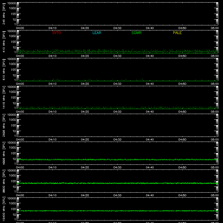Select the 4995 MHz [SFU] axis title
The image size is (223, 223).
pos(4,153)
